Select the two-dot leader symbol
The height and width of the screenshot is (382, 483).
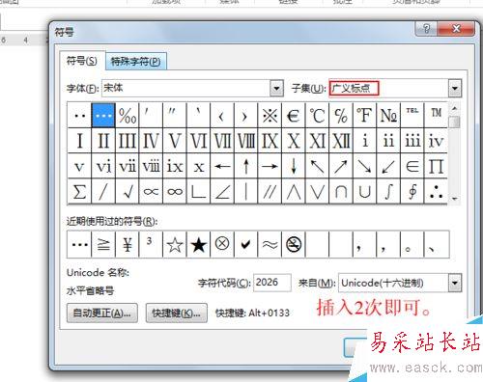point(79,115)
